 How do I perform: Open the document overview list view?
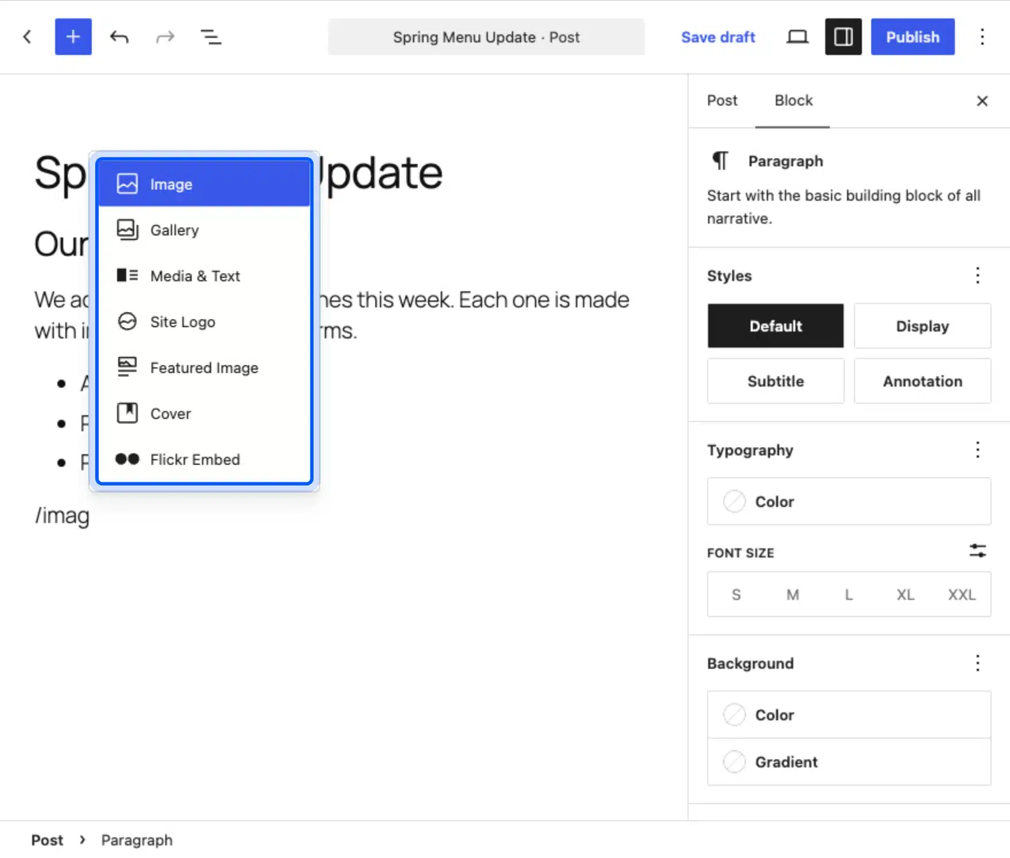[x=211, y=37]
